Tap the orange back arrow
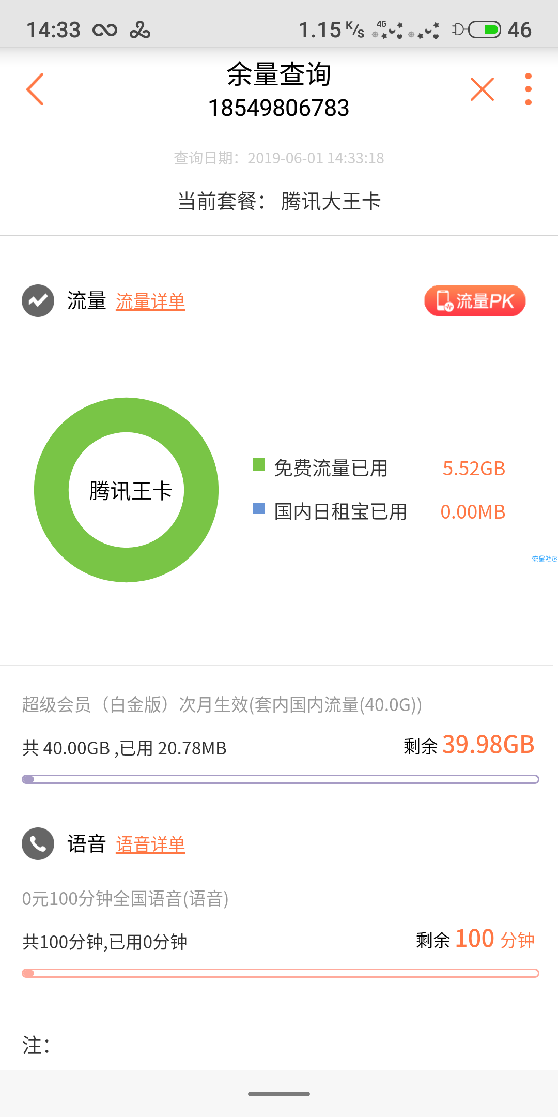 tap(35, 89)
